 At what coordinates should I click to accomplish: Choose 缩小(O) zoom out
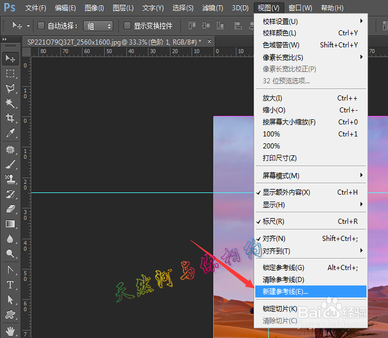tap(311, 110)
